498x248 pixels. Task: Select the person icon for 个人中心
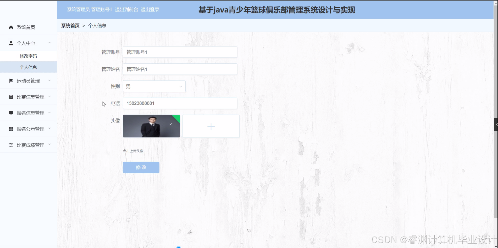point(11,43)
